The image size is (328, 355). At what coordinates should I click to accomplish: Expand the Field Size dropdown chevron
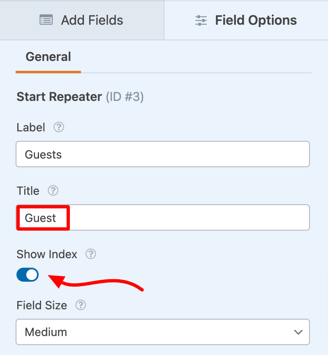tap(298, 332)
